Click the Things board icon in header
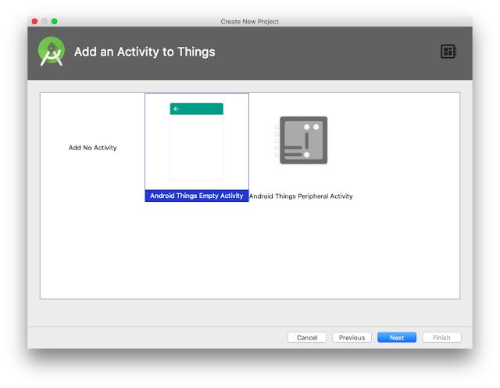 tap(448, 52)
